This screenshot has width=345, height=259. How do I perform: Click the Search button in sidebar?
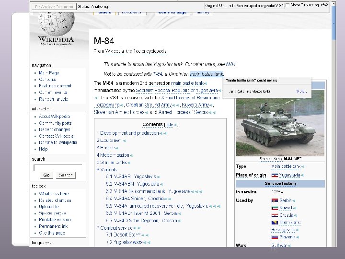pos(66,175)
